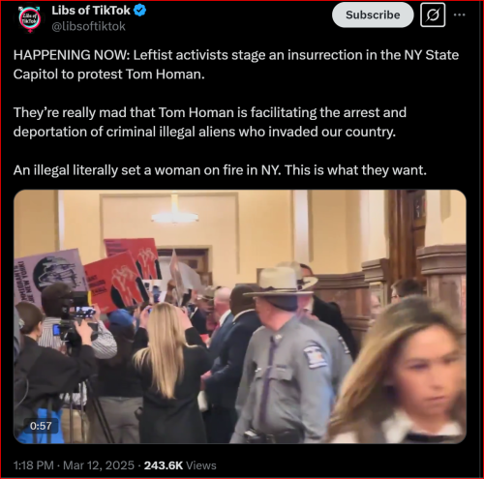Open the Grok explain-post icon
The height and width of the screenshot is (479, 484).
[433, 15]
